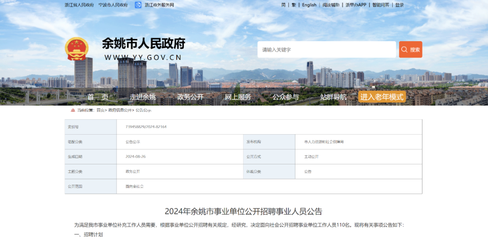Open 智能问答 smart Q&A
This screenshot has width=488, height=239.
pyautogui.click(x=380, y=5)
